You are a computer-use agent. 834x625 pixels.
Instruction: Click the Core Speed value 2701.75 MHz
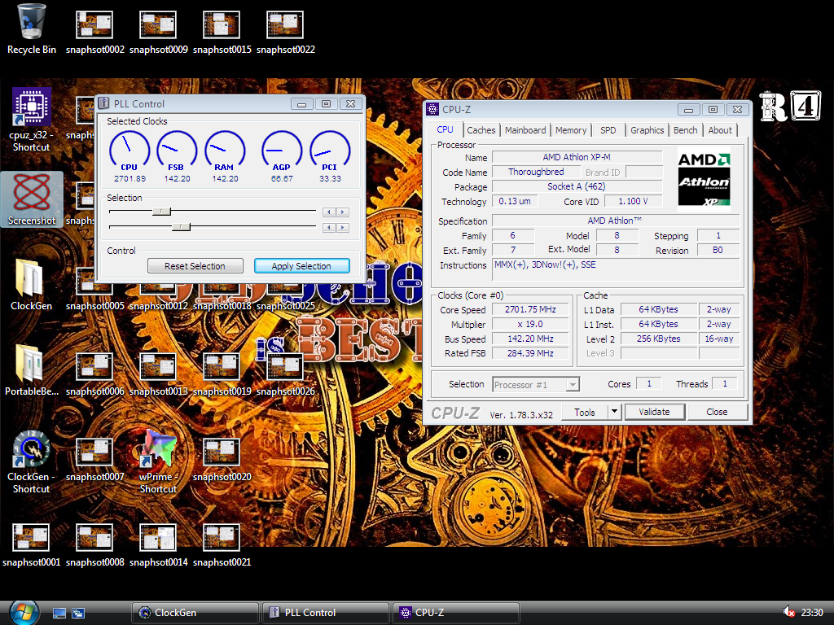(x=530, y=309)
